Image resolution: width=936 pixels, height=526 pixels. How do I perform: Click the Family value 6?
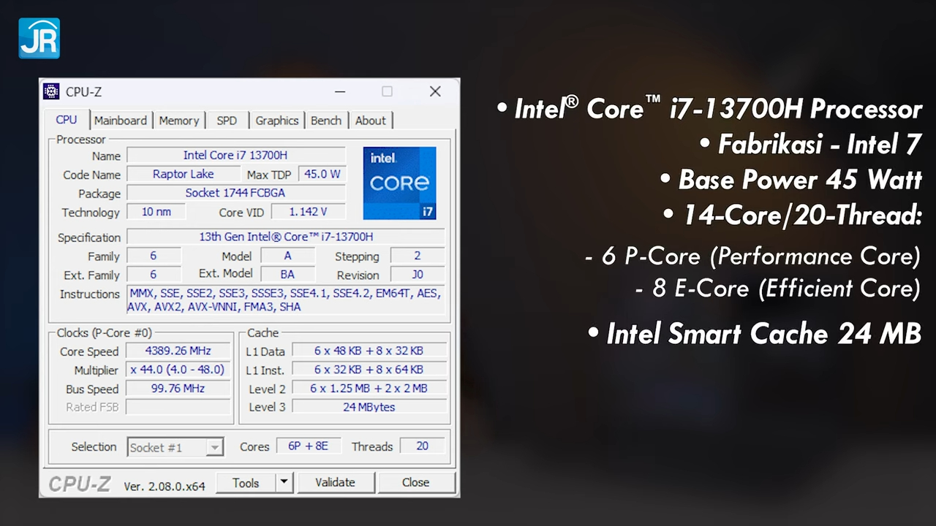[x=154, y=256]
